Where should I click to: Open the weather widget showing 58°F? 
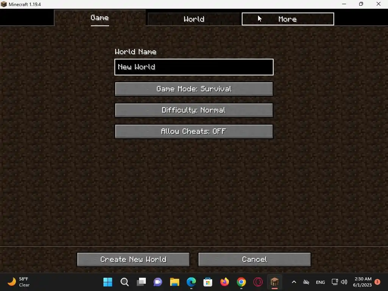click(x=19, y=282)
